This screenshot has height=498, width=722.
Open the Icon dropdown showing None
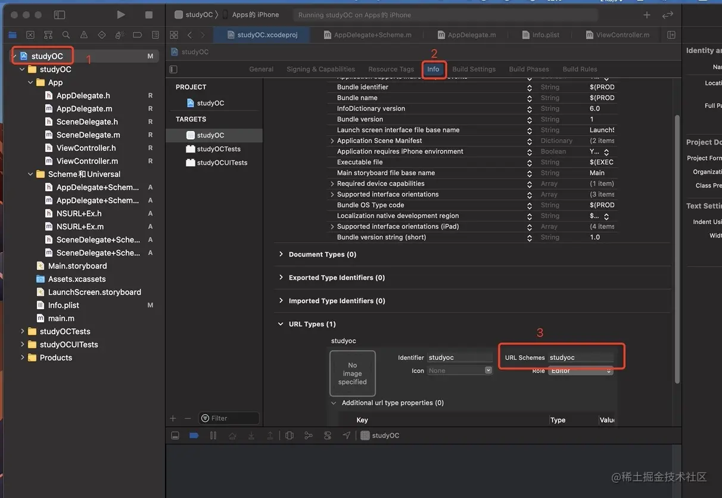pos(460,371)
